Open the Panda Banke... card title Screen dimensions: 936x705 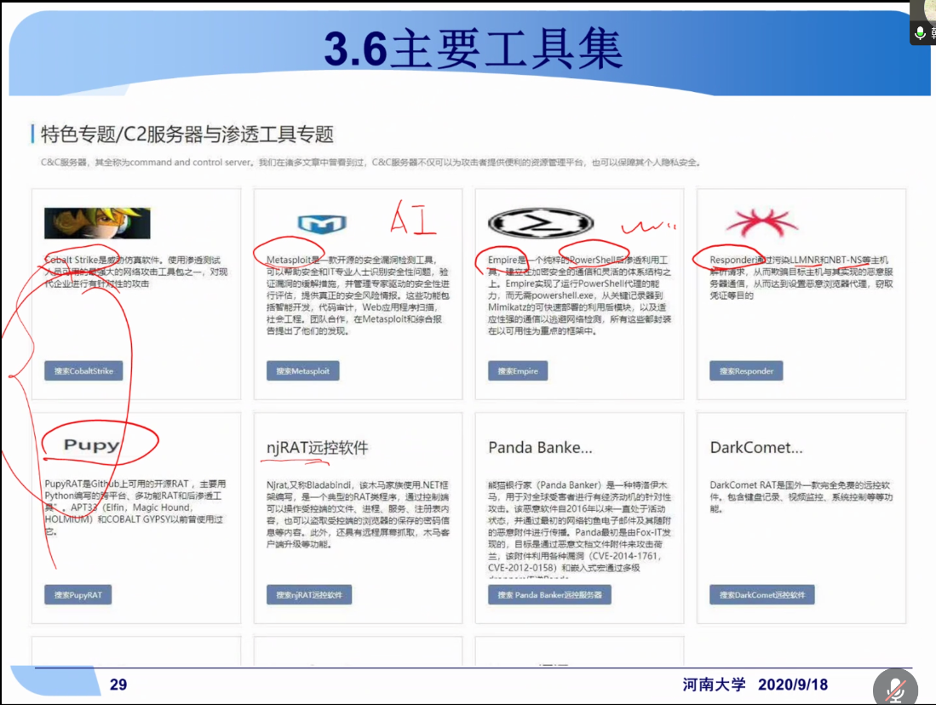539,448
